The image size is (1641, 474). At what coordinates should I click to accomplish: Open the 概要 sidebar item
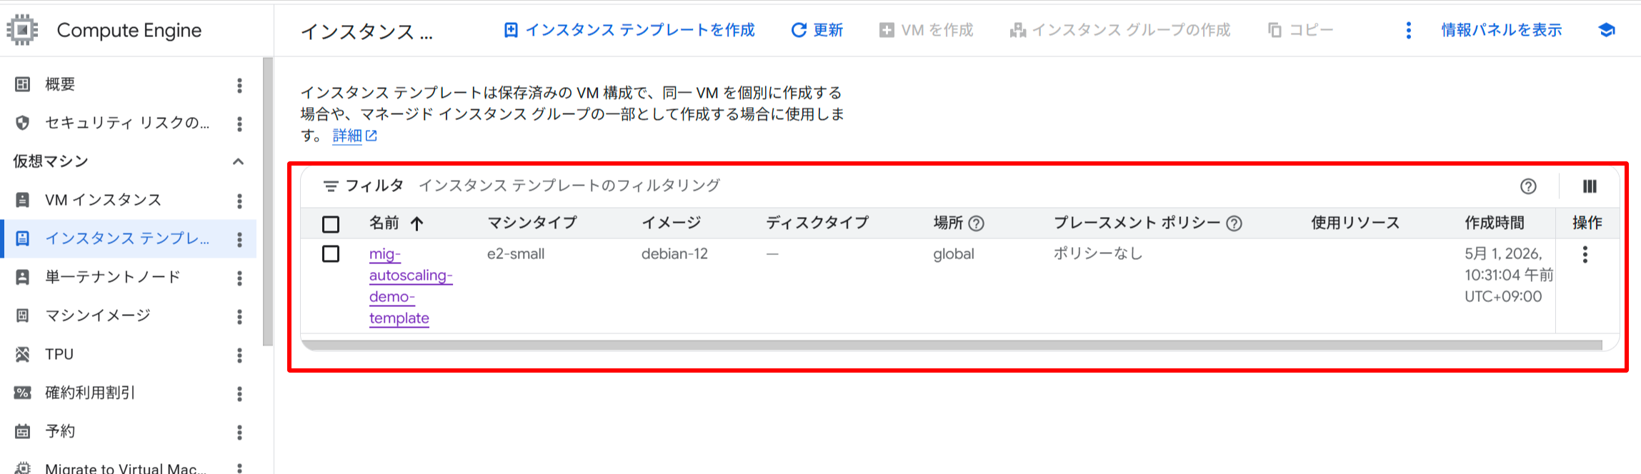coord(129,84)
